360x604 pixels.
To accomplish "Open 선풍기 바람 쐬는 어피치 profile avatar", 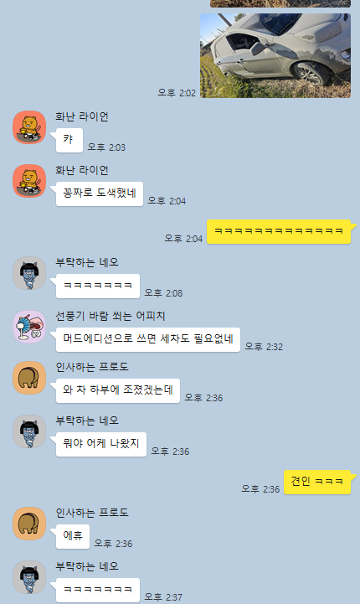I will [x=29, y=327].
